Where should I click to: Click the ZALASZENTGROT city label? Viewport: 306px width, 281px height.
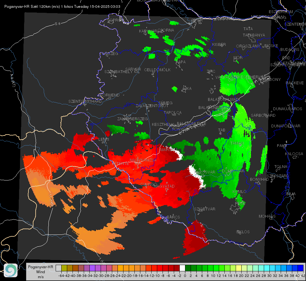click(x=152, y=106)
